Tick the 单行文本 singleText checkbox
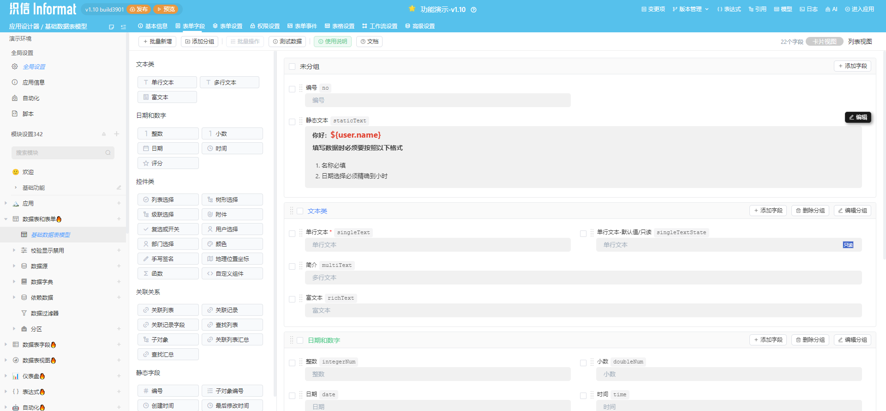The width and height of the screenshot is (886, 411). pyautogui.click(x=292, y=234)
